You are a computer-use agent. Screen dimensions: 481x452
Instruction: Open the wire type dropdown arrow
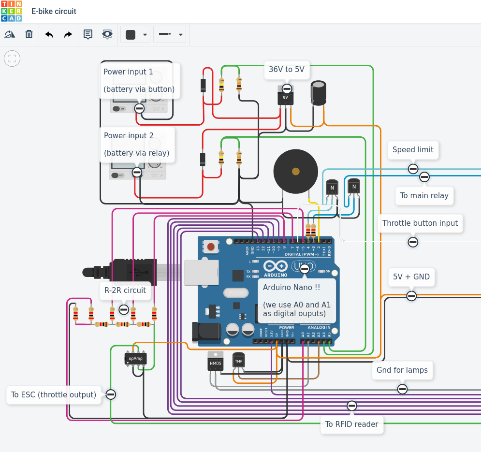pos(181,35)
